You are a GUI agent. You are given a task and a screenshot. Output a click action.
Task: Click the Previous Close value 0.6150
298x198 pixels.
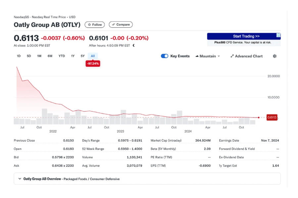68,140
